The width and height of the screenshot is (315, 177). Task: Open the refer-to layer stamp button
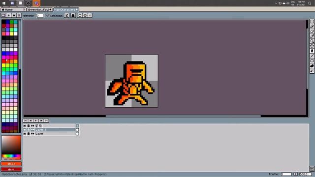coord(73,15)
